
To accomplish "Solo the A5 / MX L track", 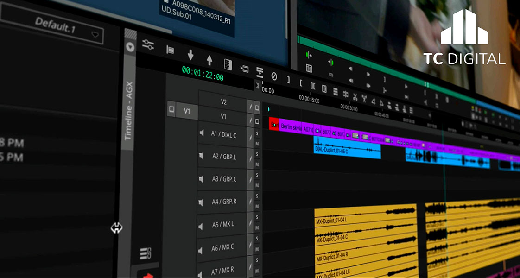I will (257, 217).
